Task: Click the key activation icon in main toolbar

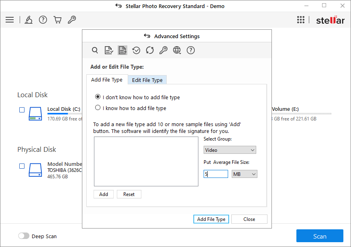Action: click(72, 20)
